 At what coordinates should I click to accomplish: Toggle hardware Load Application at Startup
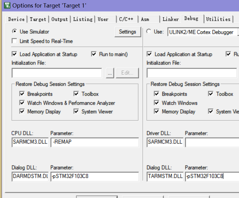point(149,54)
